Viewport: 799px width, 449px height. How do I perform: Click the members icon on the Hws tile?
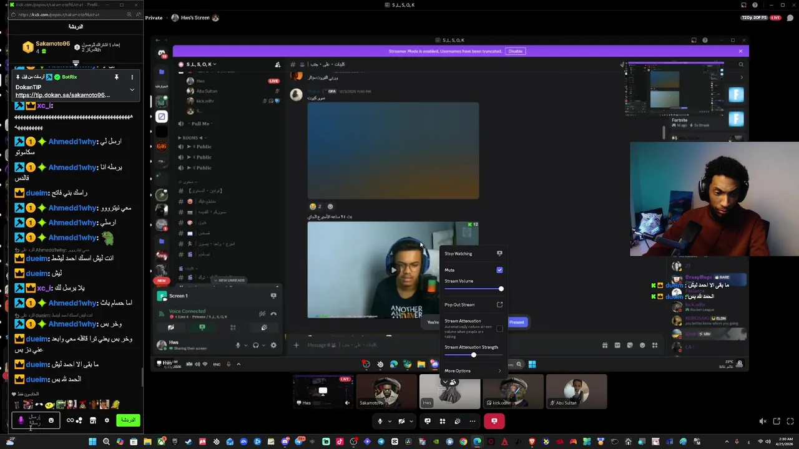453,381
